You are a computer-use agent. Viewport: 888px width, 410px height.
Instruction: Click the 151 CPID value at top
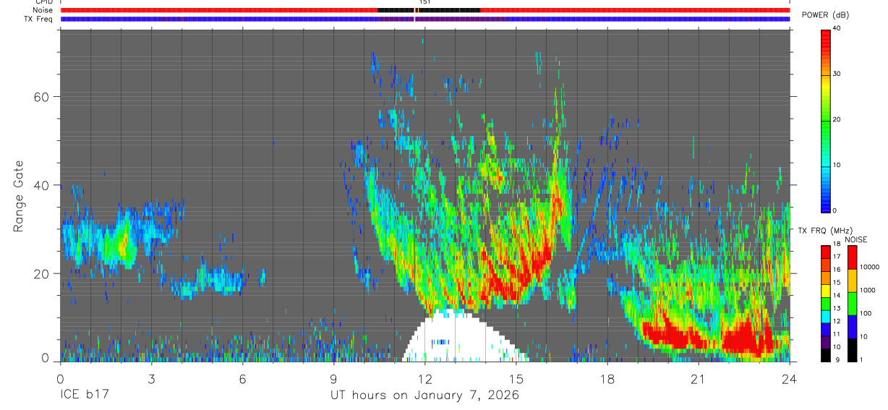pos(424,2)
